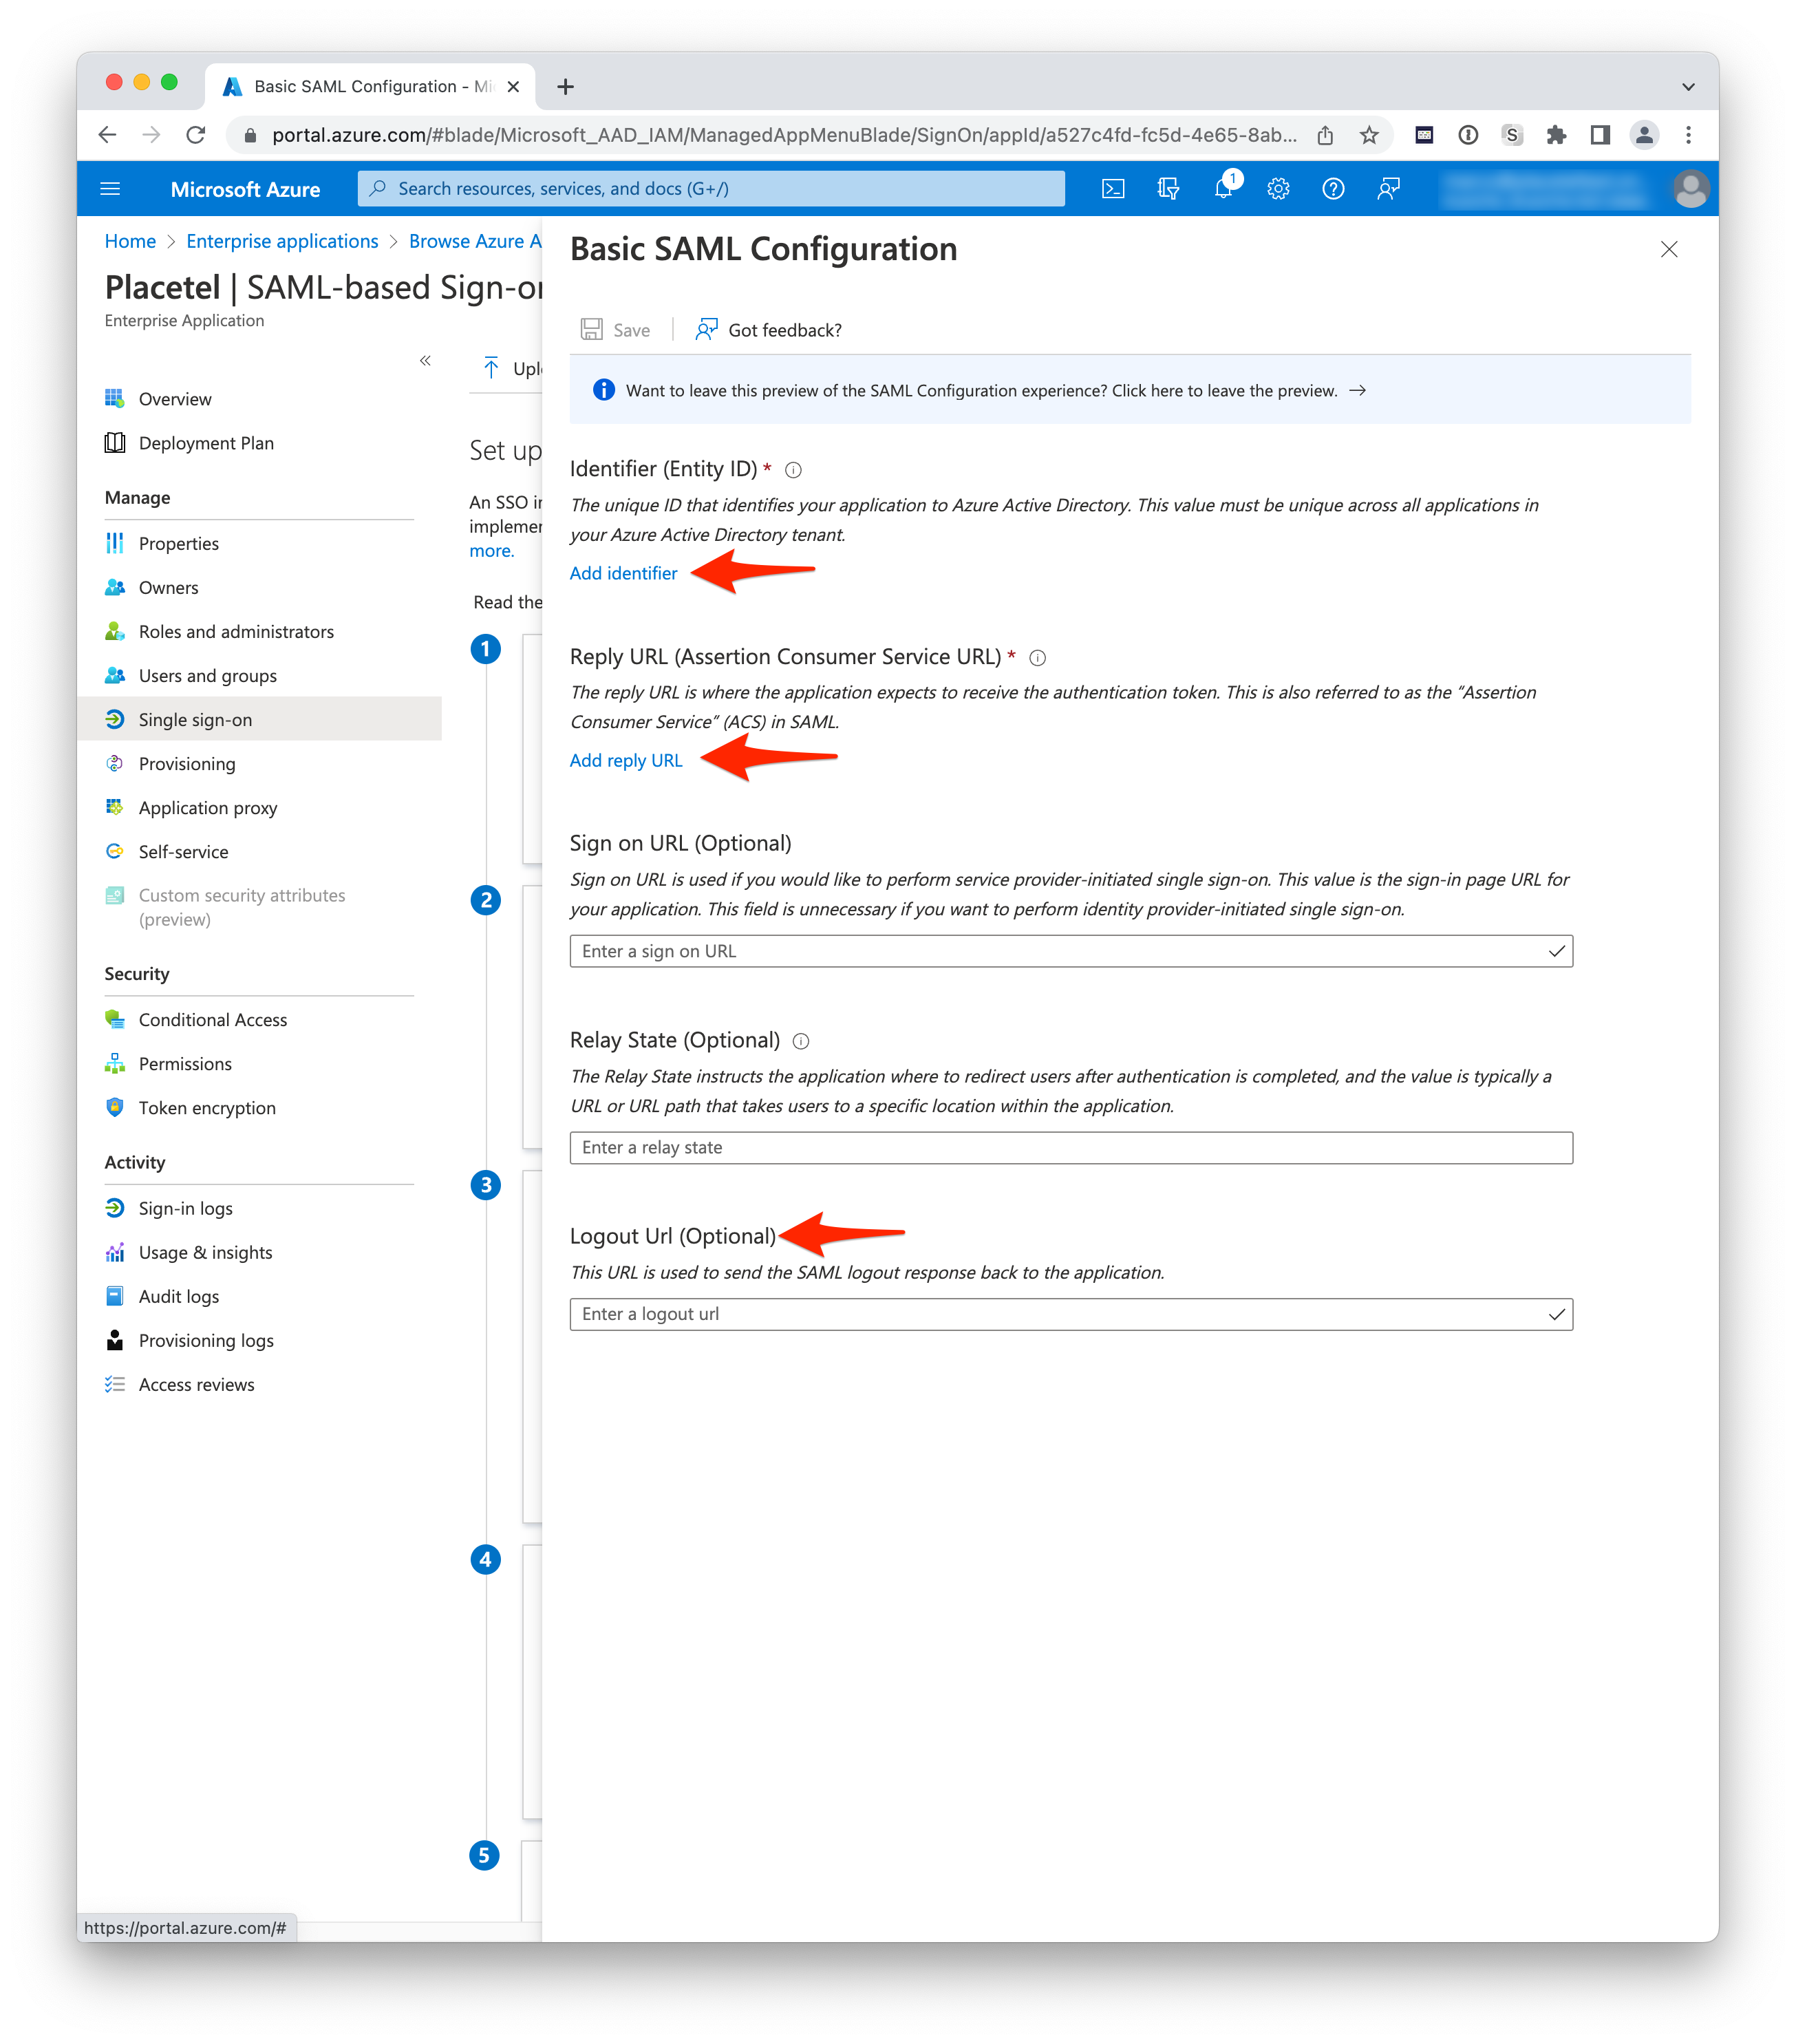
Task: Click the Enter a logout url field
Action: pos(1060,1314)
